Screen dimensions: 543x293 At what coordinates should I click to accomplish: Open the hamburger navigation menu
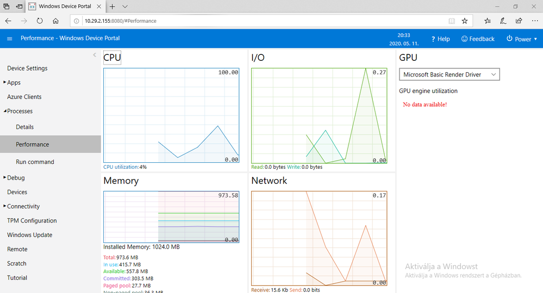point(10,39)
